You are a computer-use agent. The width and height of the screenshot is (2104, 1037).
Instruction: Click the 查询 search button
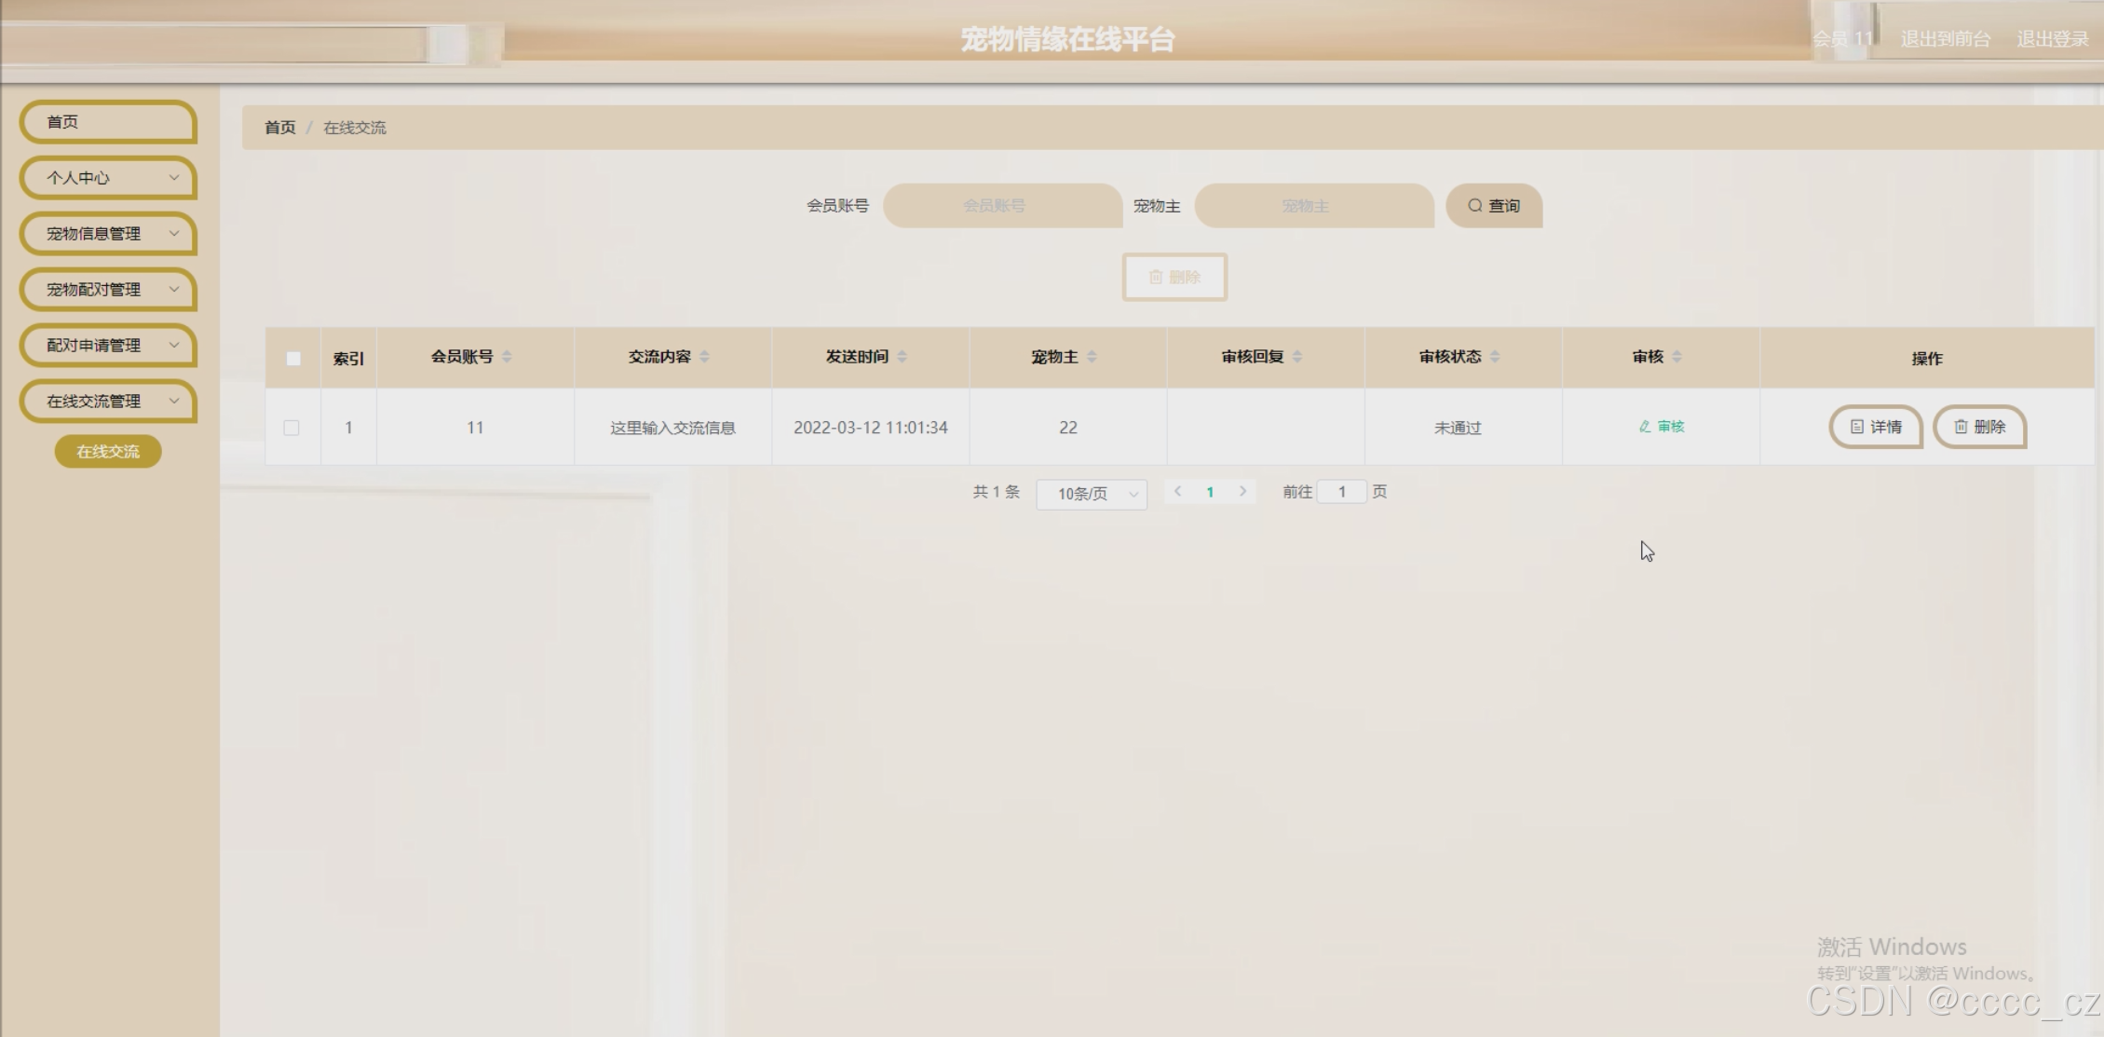pyautogui.click(x=1494, y=206)
